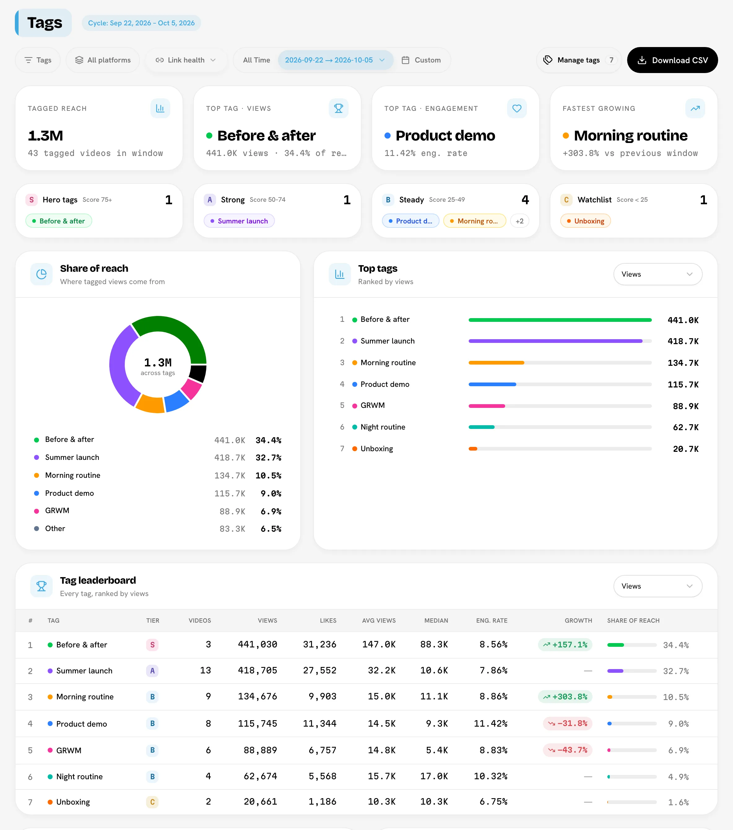Click the layers icon in All platforms

click(x=79, y=60)
